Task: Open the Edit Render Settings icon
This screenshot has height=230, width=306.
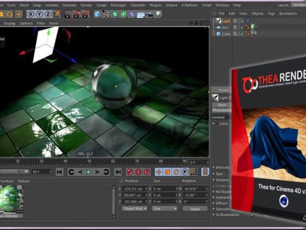Action: (86, 14)
